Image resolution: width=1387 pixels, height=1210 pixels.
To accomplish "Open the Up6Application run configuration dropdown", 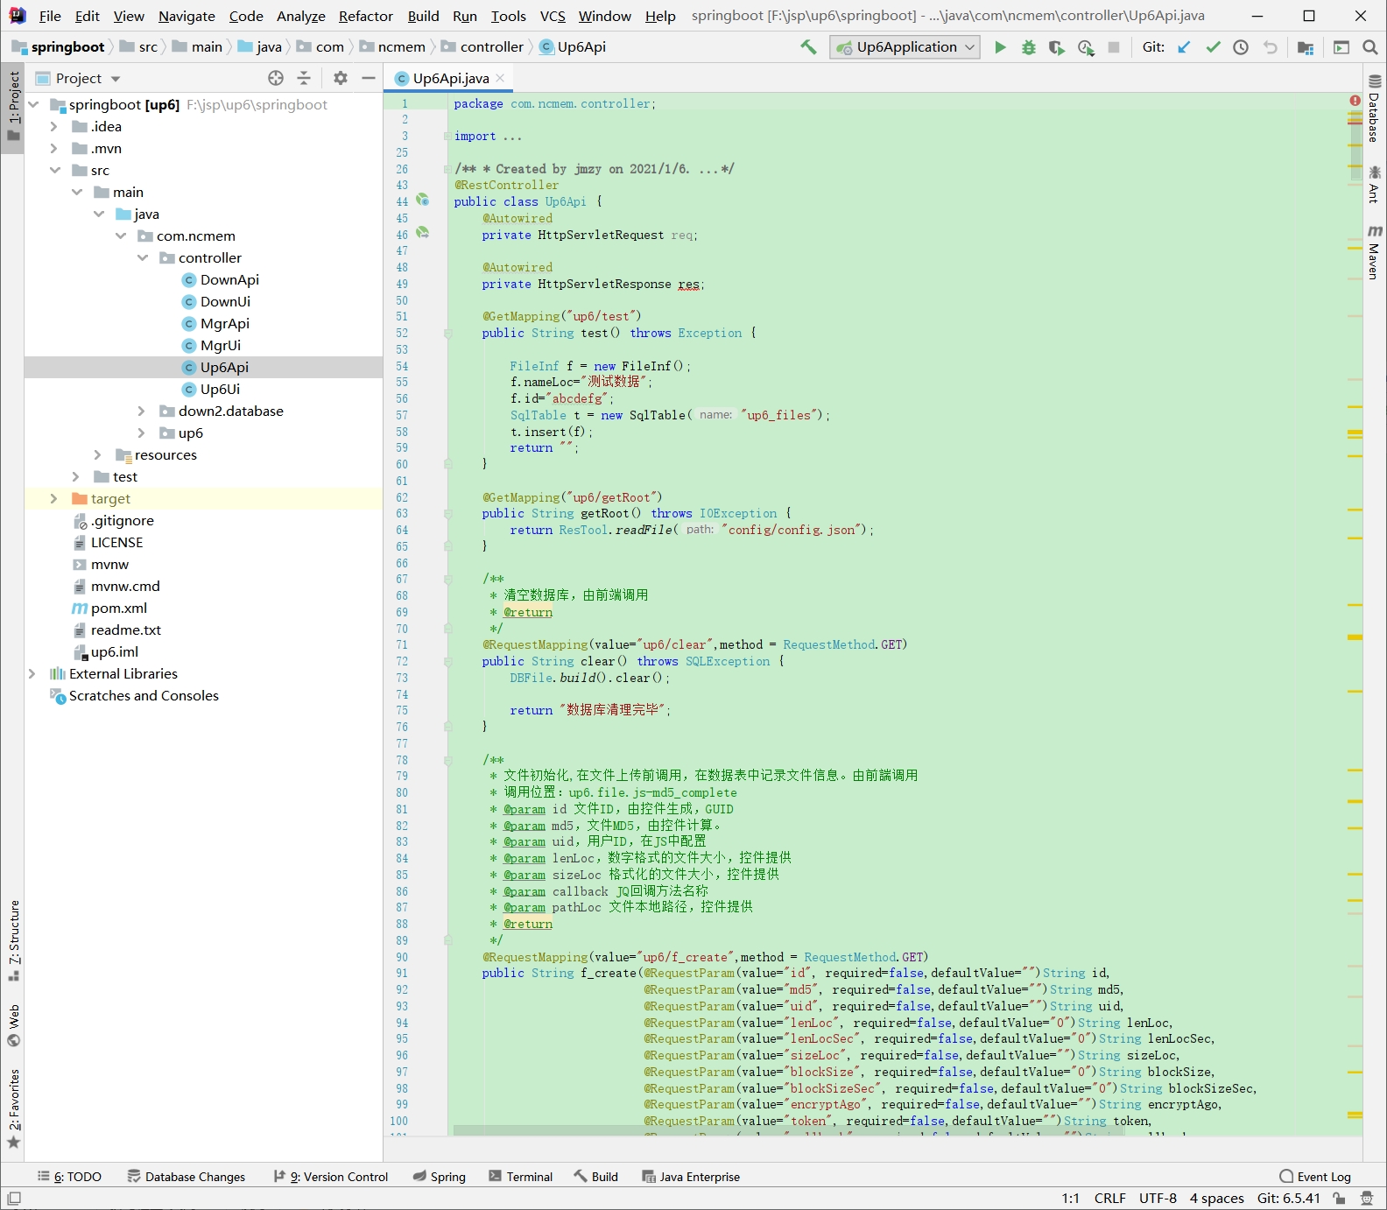I will click(x=905, y=47).
